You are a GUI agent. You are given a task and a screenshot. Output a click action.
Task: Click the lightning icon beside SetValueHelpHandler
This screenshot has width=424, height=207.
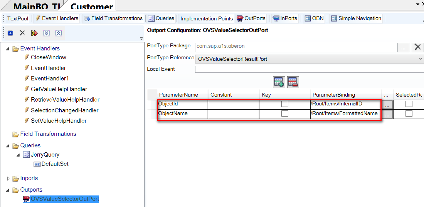click(27, 121)
